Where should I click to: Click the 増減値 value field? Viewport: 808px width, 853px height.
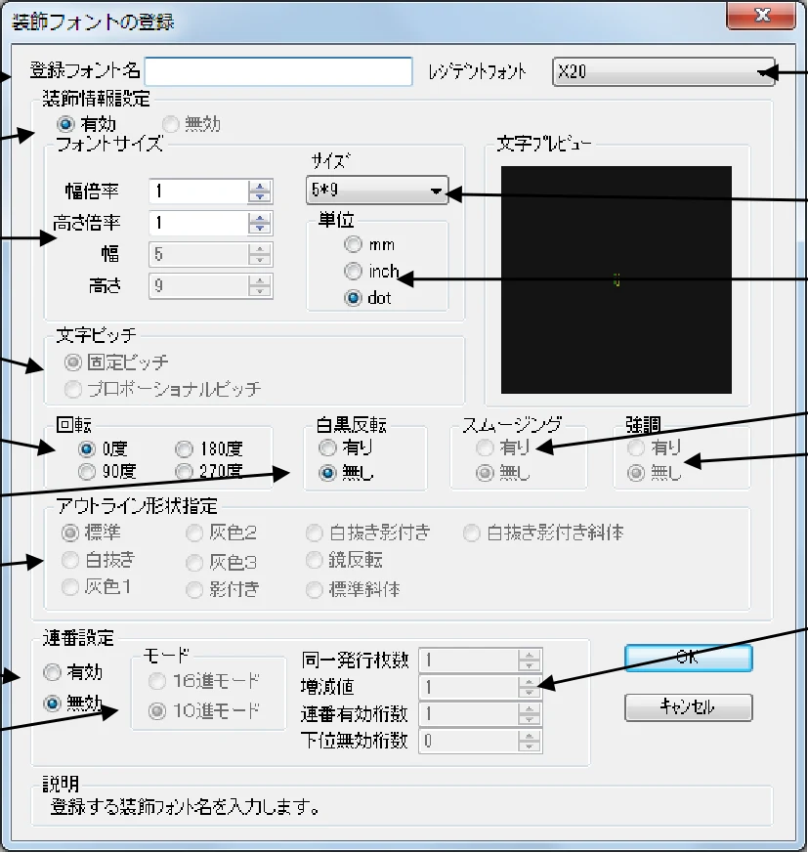(468, 688)
